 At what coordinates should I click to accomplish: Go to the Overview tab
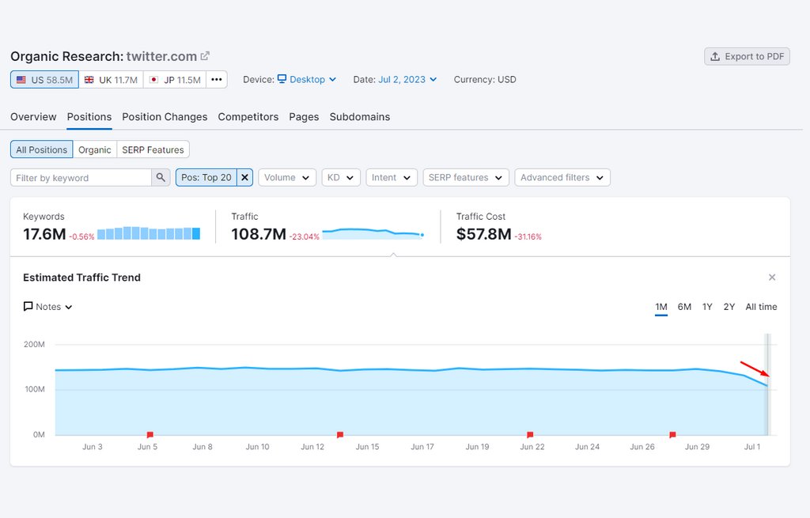click(x=33, y=117)
